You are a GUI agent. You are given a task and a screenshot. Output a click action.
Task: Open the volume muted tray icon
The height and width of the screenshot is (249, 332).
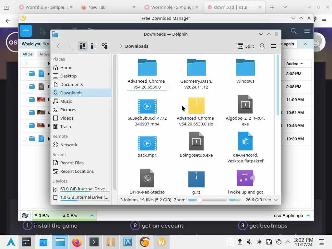(x=249, y=242)
